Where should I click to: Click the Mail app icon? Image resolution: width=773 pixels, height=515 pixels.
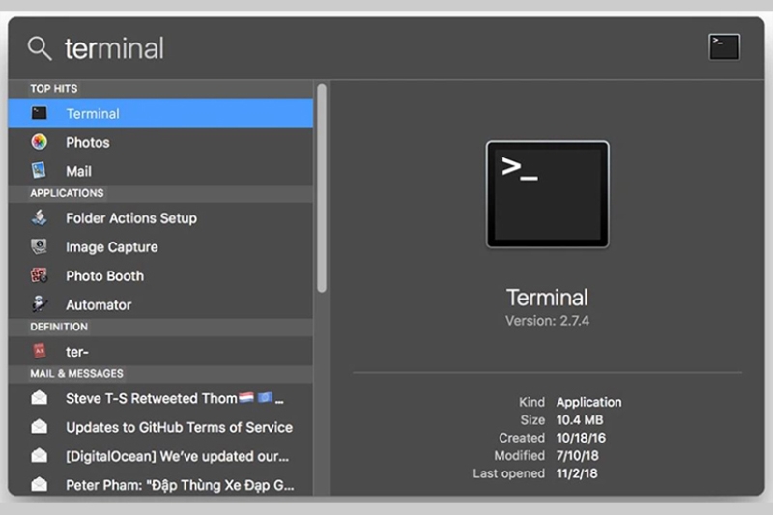39,170
